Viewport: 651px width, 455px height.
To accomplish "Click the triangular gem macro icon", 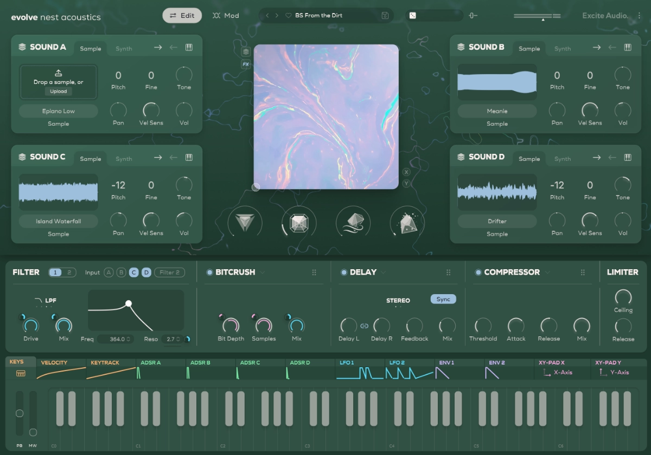I will pos(245,223).
